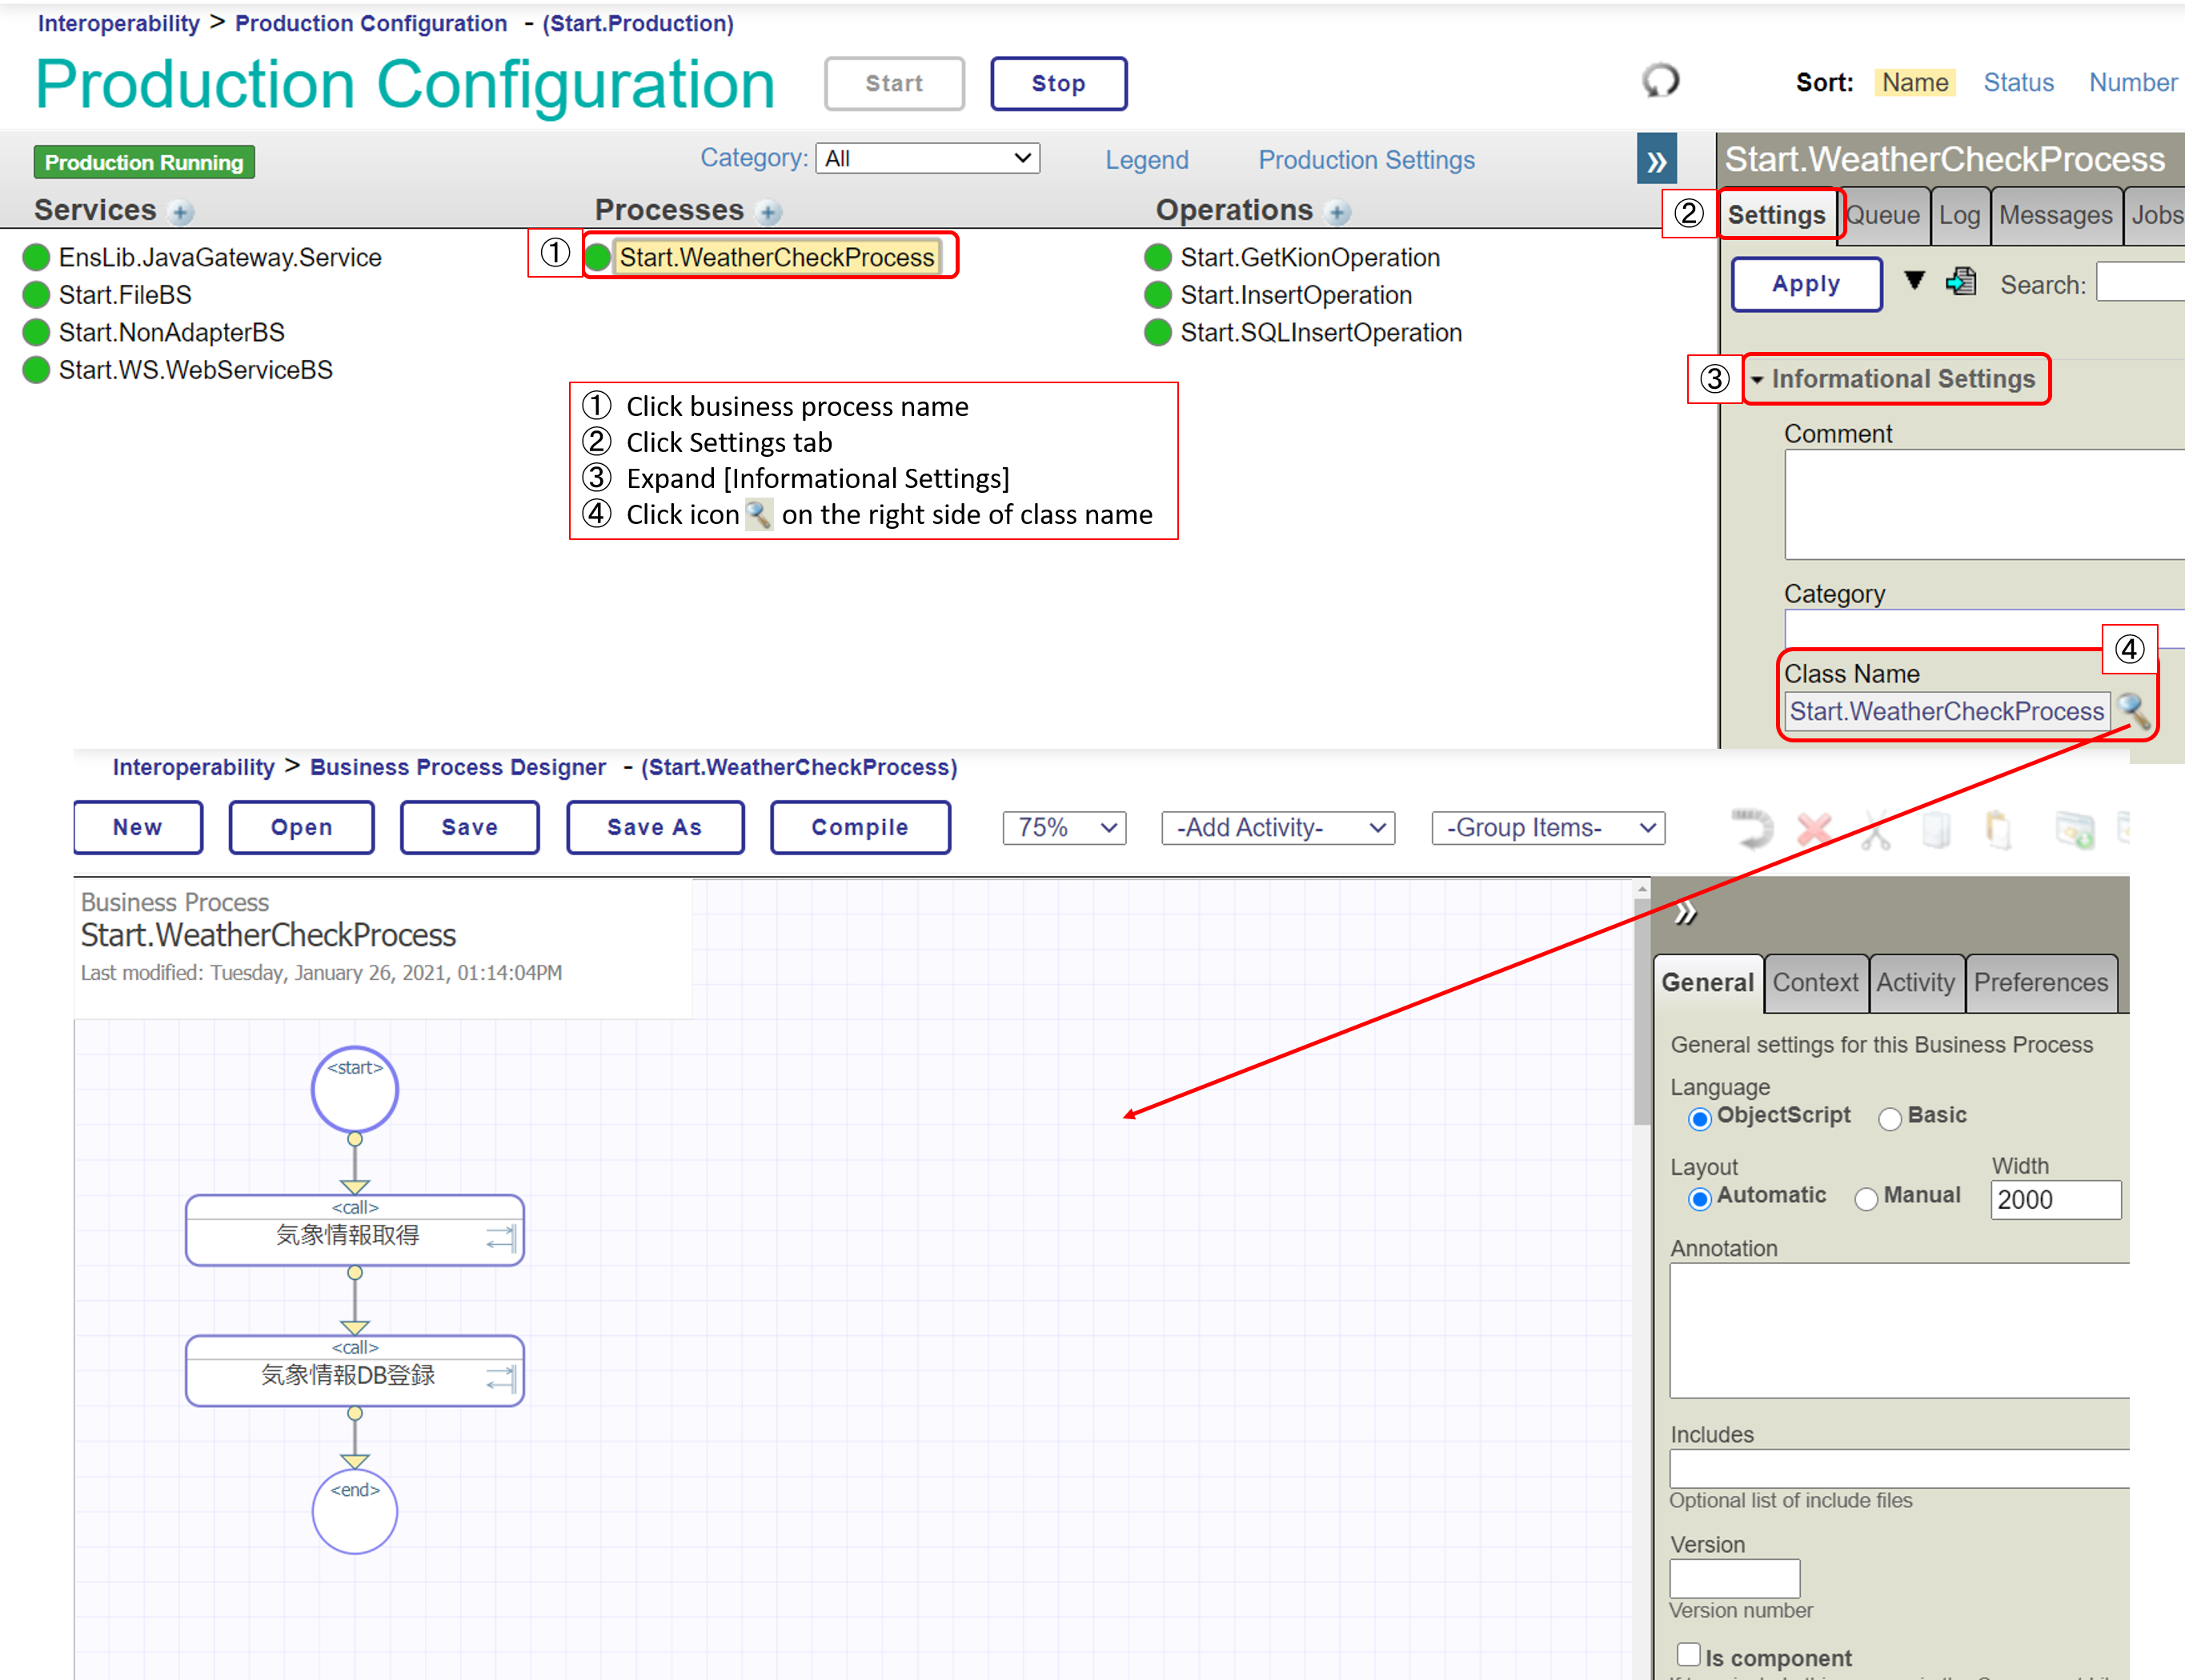Add a new service with the plus icon
2185x1680 pixels.
(181, 212)
